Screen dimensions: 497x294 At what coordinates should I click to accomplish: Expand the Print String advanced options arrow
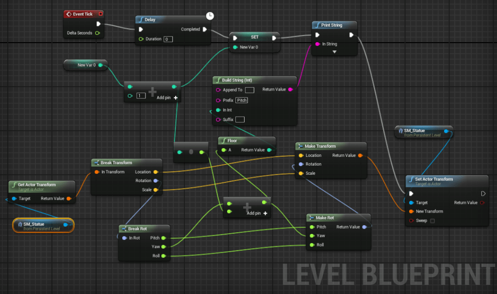click(334, 51)
